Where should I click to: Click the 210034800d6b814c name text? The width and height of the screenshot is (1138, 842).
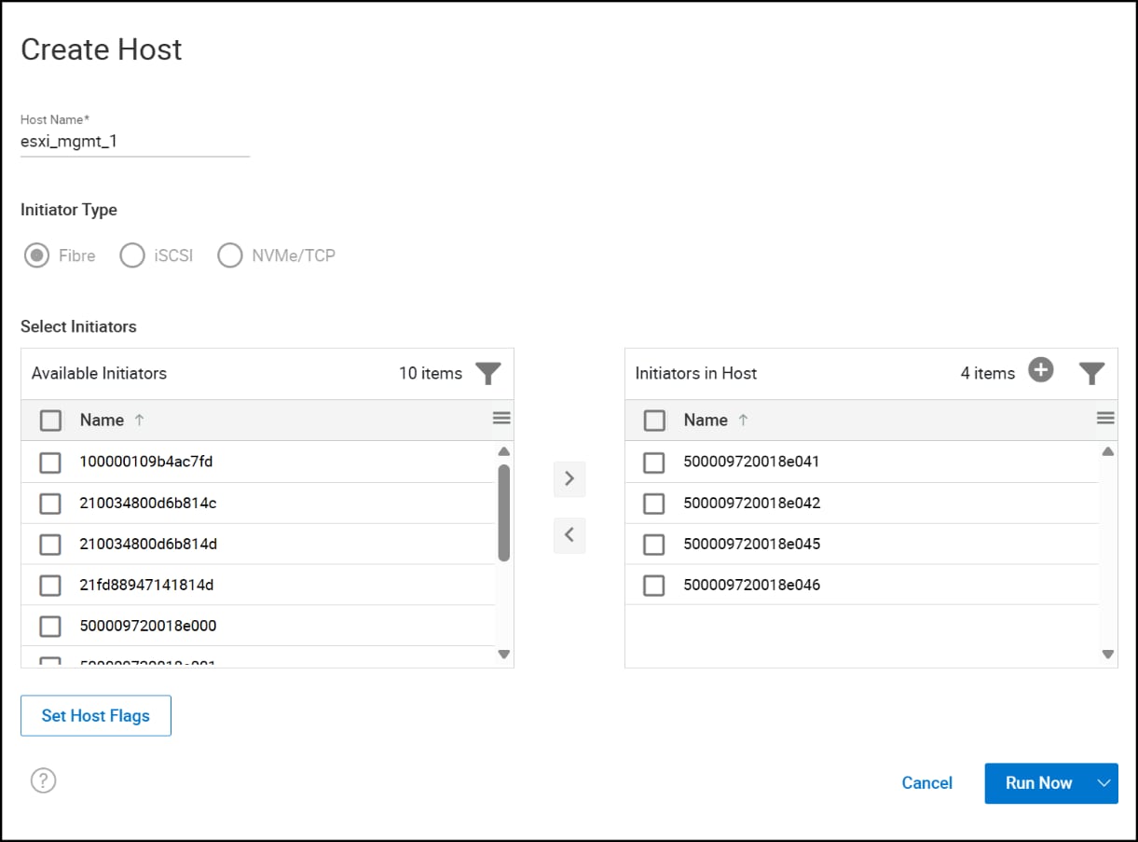tap(148, 503)
